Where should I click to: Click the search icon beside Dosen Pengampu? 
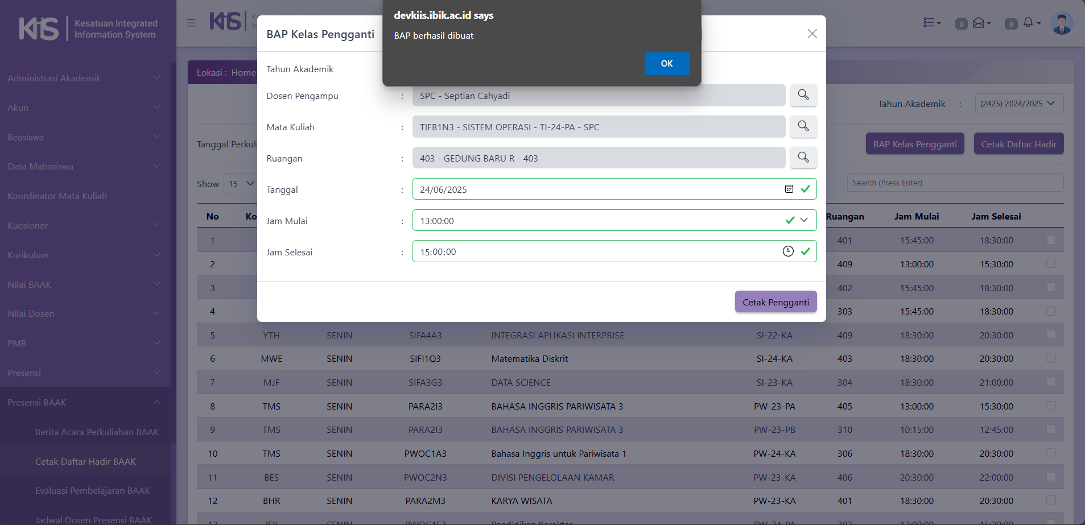point(803,95)
